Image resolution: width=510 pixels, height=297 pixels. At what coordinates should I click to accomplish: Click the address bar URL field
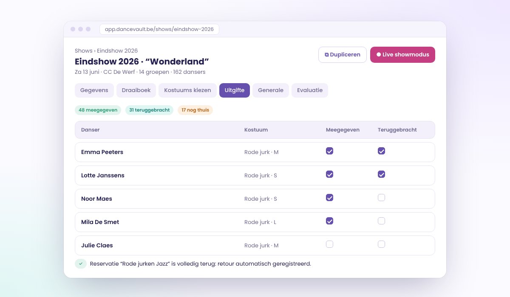pos(159,29)
